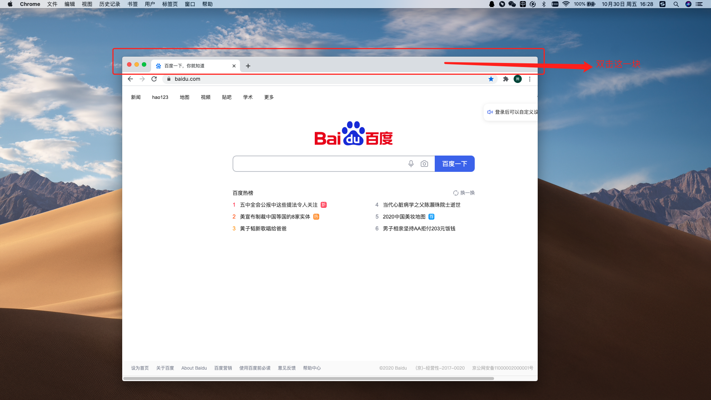
Task: Open the Chrome extensions puzzle icon
Action: pos(506,79)
